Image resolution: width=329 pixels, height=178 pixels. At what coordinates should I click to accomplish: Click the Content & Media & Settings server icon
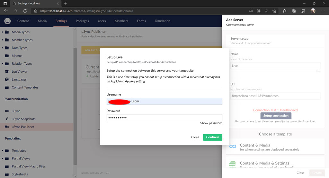(233, 165)
